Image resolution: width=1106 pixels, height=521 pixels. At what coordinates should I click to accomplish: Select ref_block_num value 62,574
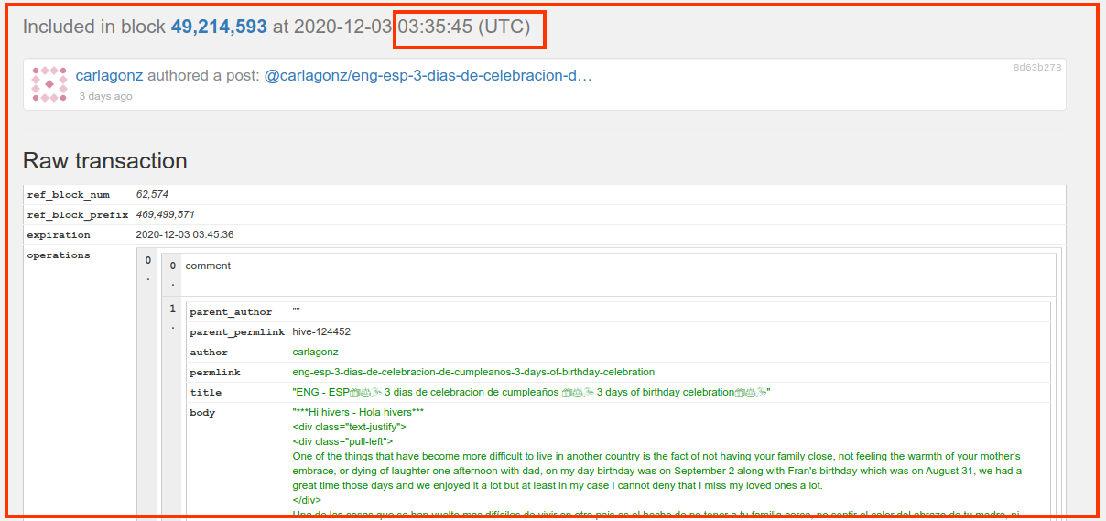(x=152, y=194)
